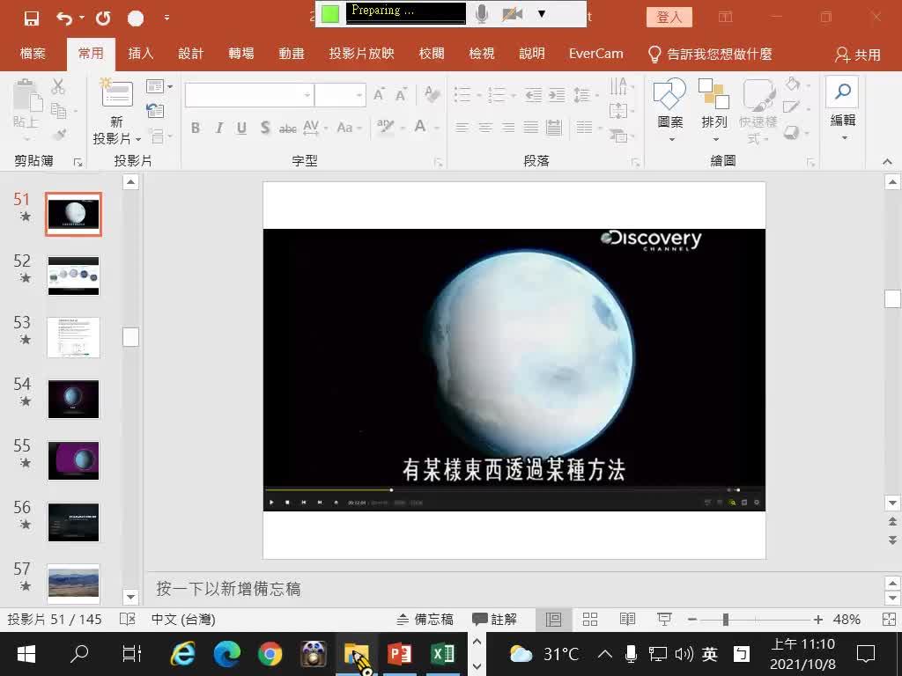Open the Change Case dropdown
The width and height of the screenshot is (902, 676).
(x=349, y=128)
